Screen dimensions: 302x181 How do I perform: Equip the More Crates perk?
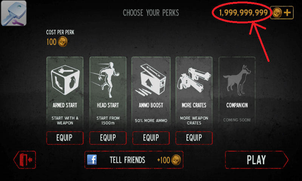[194, 138]
